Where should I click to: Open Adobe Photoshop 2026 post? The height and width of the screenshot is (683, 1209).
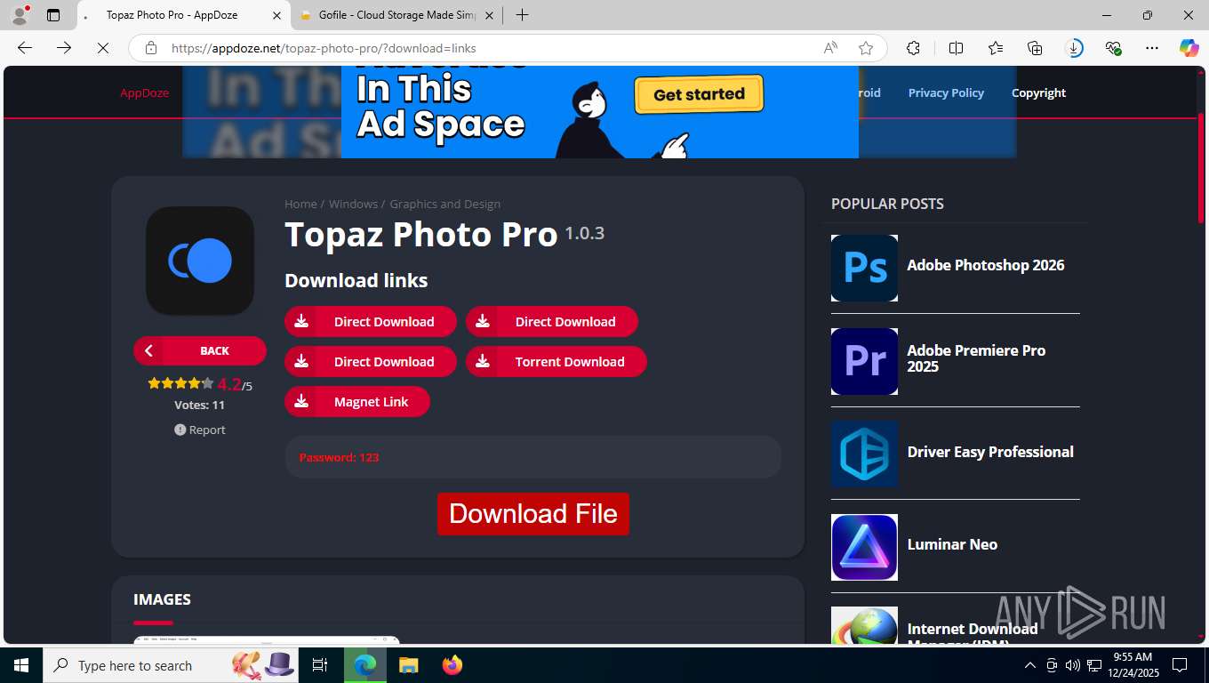coord(985,265)
